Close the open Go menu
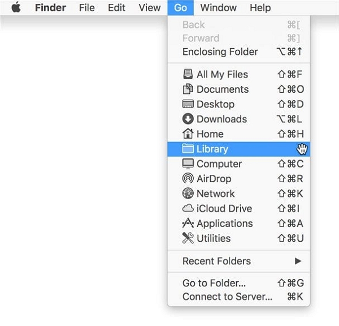339x326 pixels. 181,8
